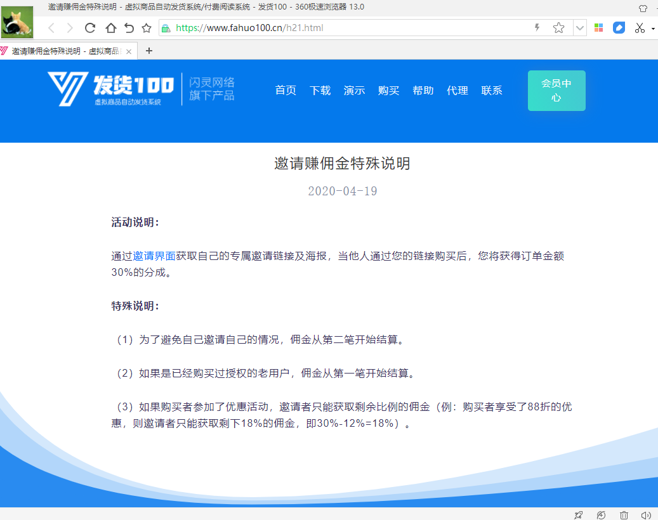Click the colorful grid extensions icon
Screen dimensions: 658x520
tap(598, 28)
